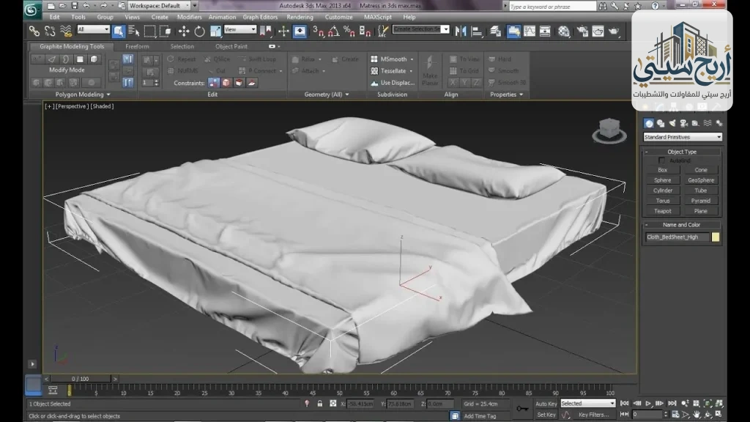Click the Tessellate tool in the Subdivision panel
Viewport: 750px width, 422px height.
click(391, 70)
